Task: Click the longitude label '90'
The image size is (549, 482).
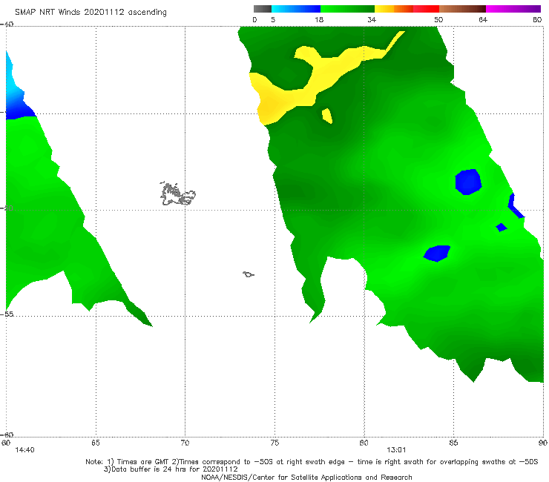Action: coord(543,443)
